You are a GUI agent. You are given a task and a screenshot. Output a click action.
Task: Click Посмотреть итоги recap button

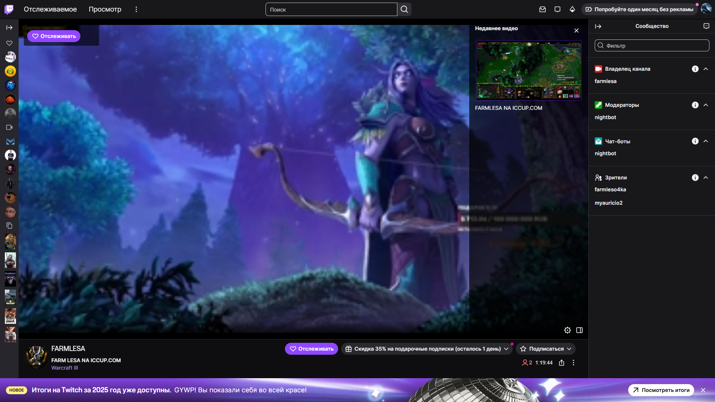coord(661,390)
